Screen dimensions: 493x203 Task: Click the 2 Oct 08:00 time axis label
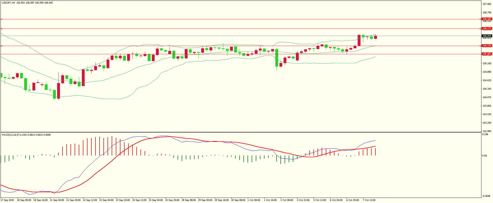tap(287, 200)
